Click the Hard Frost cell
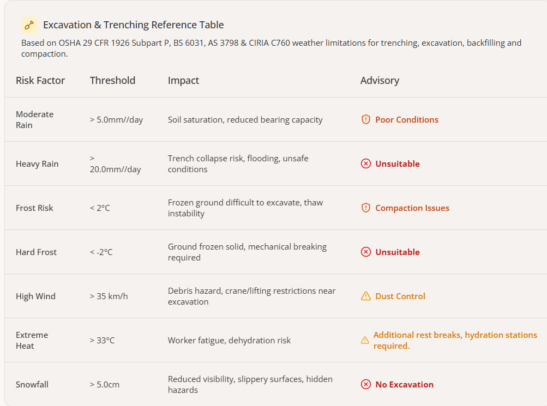Image resolution: width=547 pixels, height=406 pixels. coord(36,252)
